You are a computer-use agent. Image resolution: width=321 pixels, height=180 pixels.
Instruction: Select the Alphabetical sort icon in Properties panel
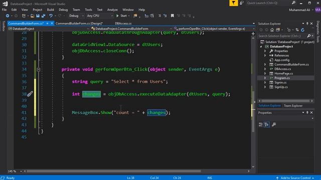[266, 124]
